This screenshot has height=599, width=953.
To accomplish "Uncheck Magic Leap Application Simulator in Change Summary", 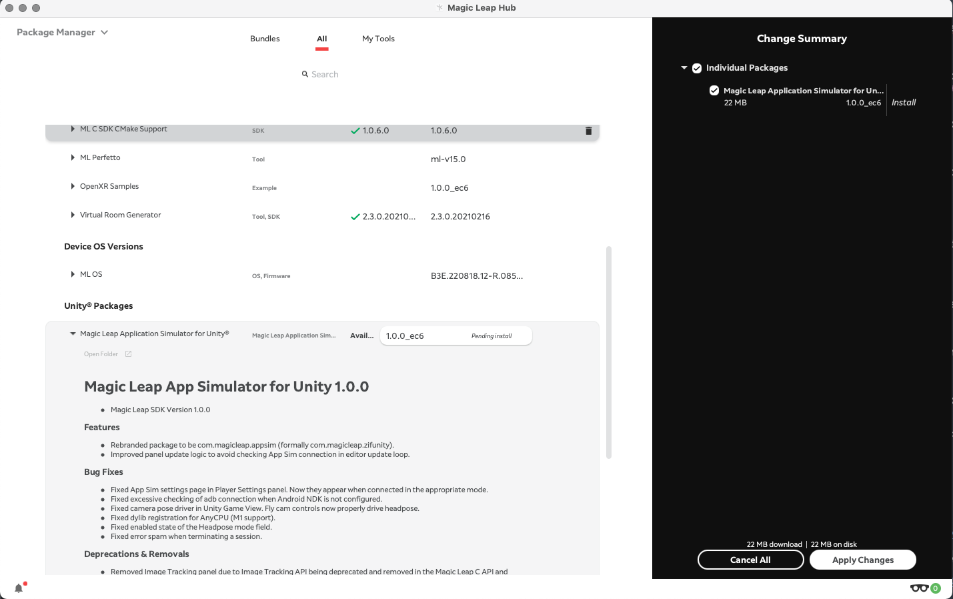I will tap(714, 91).
